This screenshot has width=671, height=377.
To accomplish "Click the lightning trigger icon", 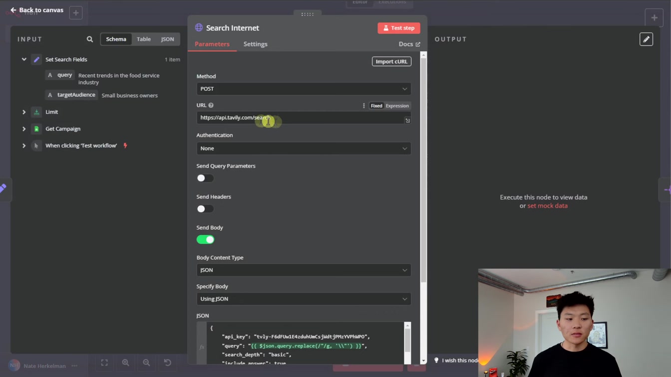I will pos(125,146).
